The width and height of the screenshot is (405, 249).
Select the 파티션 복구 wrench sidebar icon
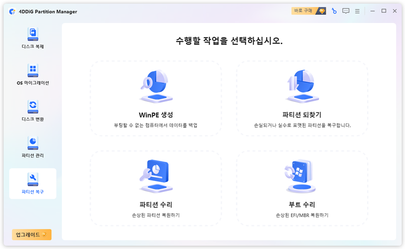33,180
